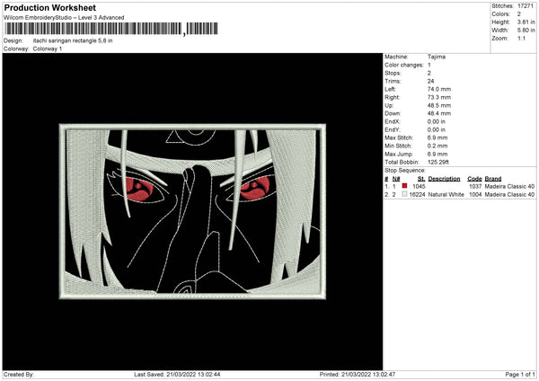The height and width of the screenshot is (381, 539).
Task: Click 'Madeira Classic 40' in Natural White row
Action: click(x=509, y=195)
